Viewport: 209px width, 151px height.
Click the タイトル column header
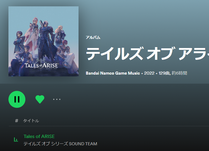(x=31, y=121)
